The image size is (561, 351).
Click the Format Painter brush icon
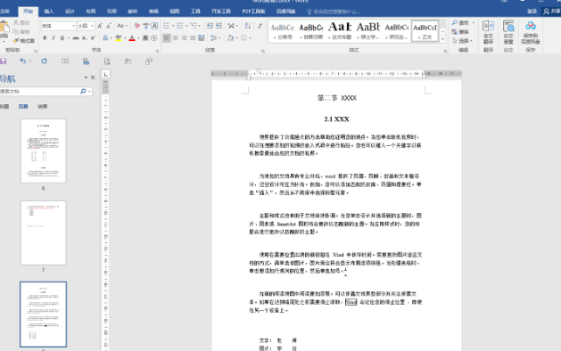pyautogui.click(x=16, y=41)
